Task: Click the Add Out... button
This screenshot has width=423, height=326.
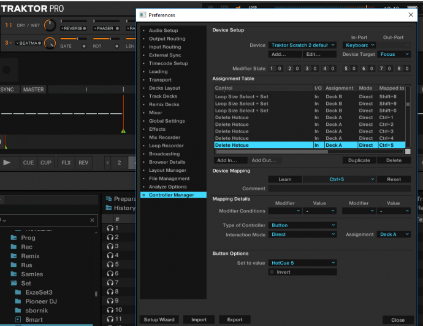Action: click(265, 160)
